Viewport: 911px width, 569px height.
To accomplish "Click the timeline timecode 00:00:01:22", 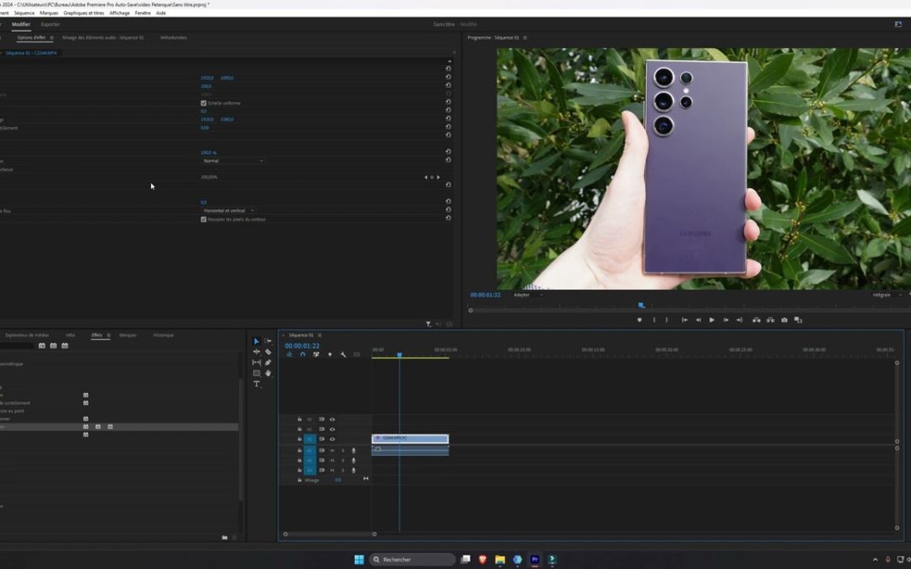I will [x=302, y=346].
